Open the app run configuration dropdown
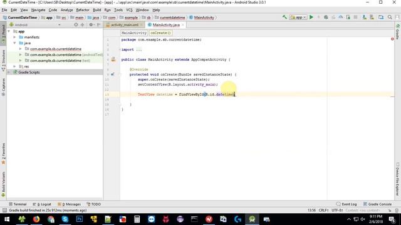Screen dimensions: 401x225 coord(298,17)
